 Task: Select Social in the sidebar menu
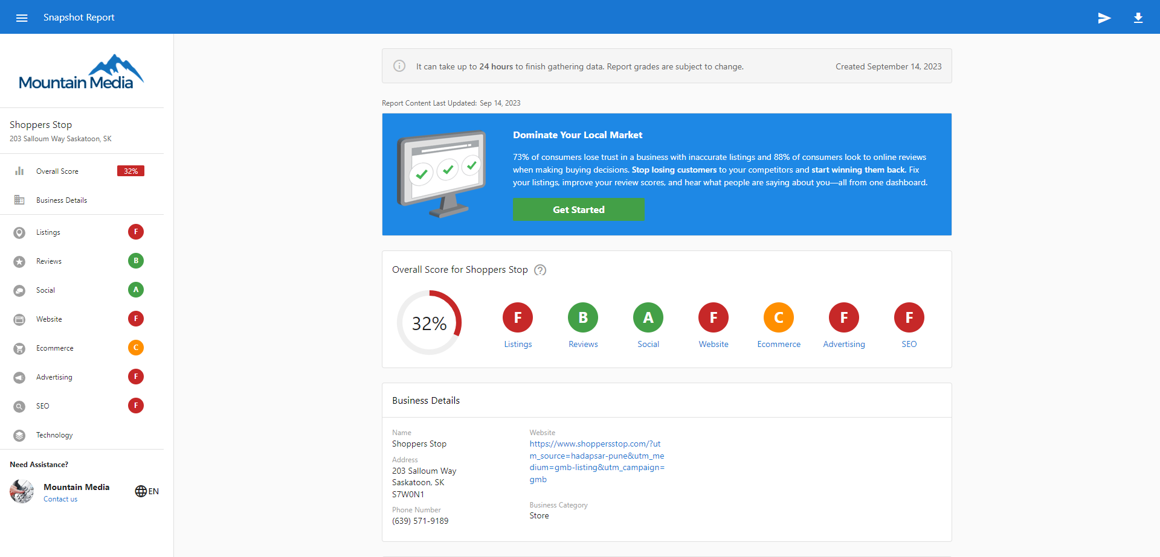(x=82, y=290)
